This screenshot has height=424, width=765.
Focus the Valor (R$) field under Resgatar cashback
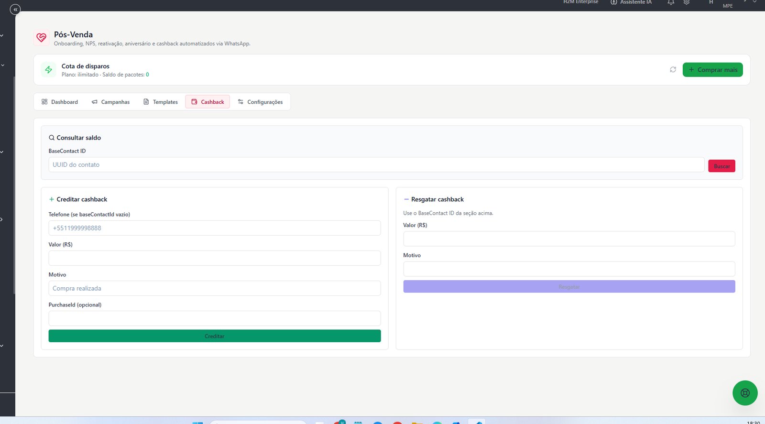point(569,239)
